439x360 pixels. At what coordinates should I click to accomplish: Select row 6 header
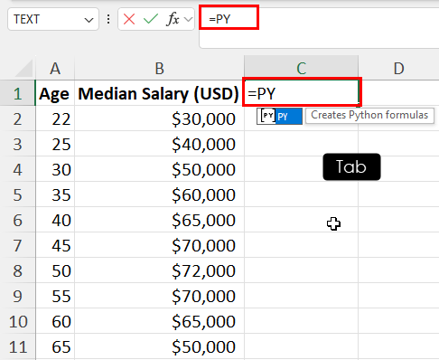click(x=17, y=220)
